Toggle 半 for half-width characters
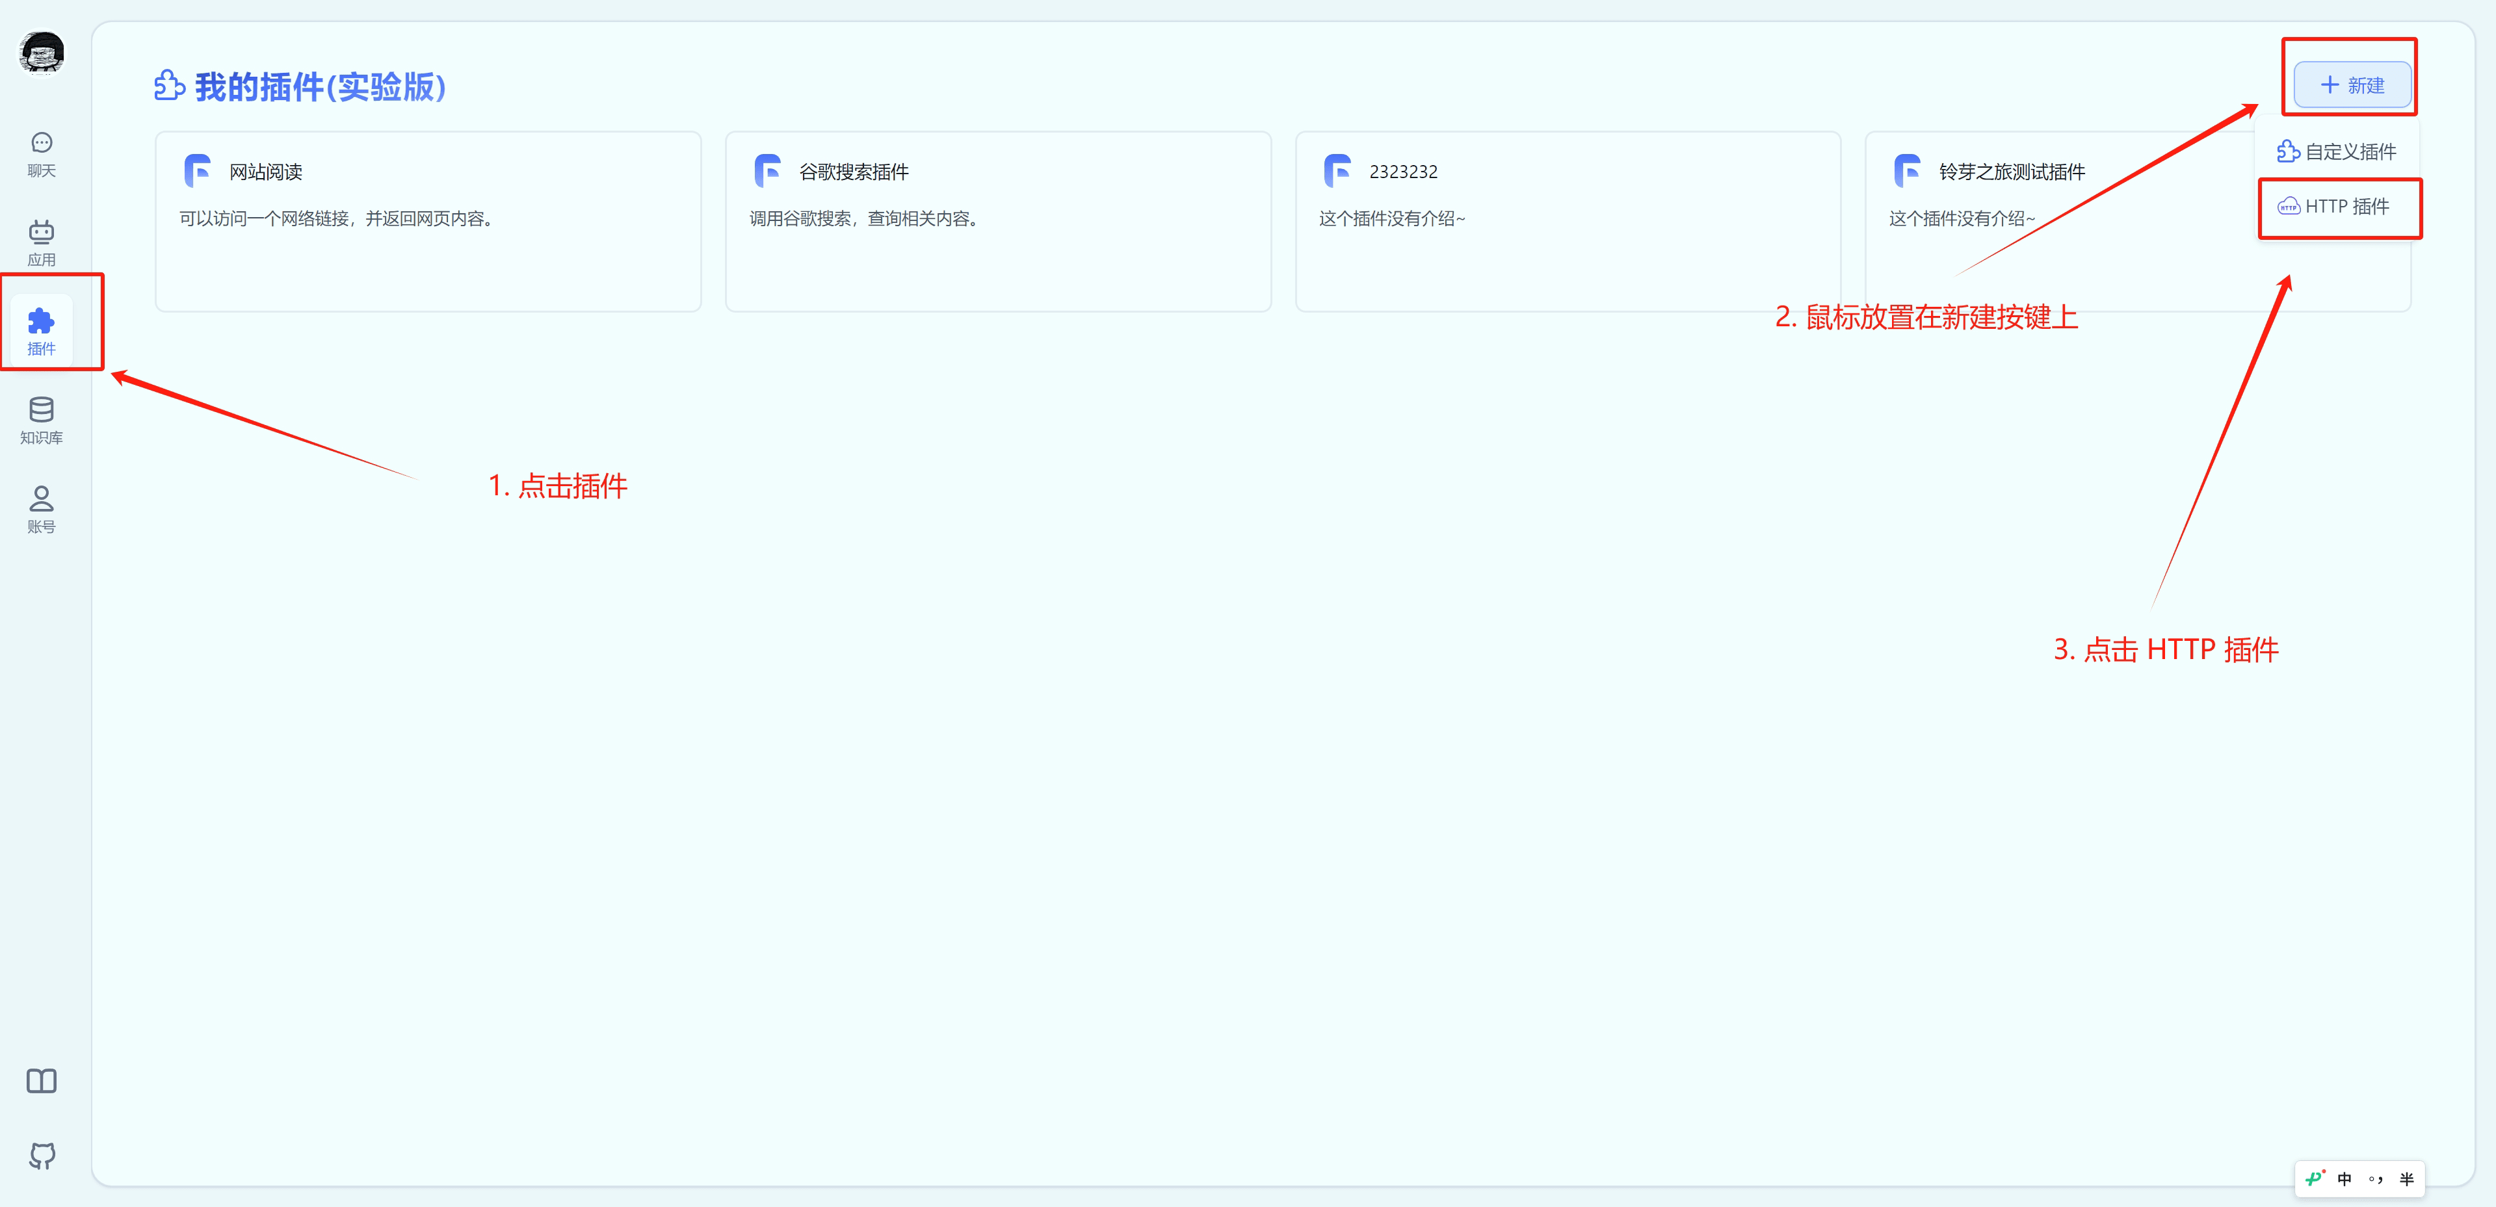This screenshot has width=2496, height=1207. [2406, 1179]
